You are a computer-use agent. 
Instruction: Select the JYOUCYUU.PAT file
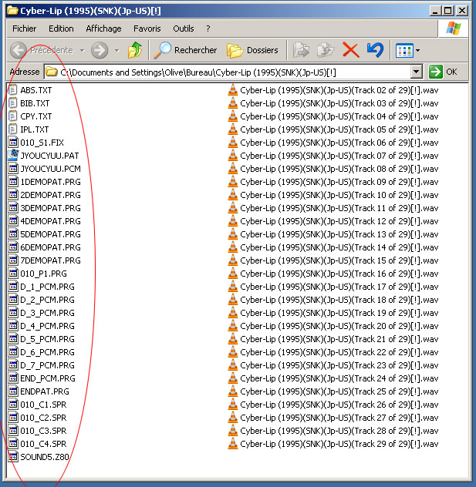click(49, 156)
